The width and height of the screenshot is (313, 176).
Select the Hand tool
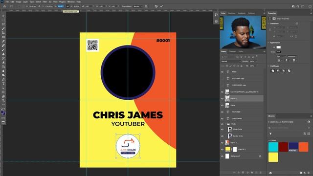[3, 96]
